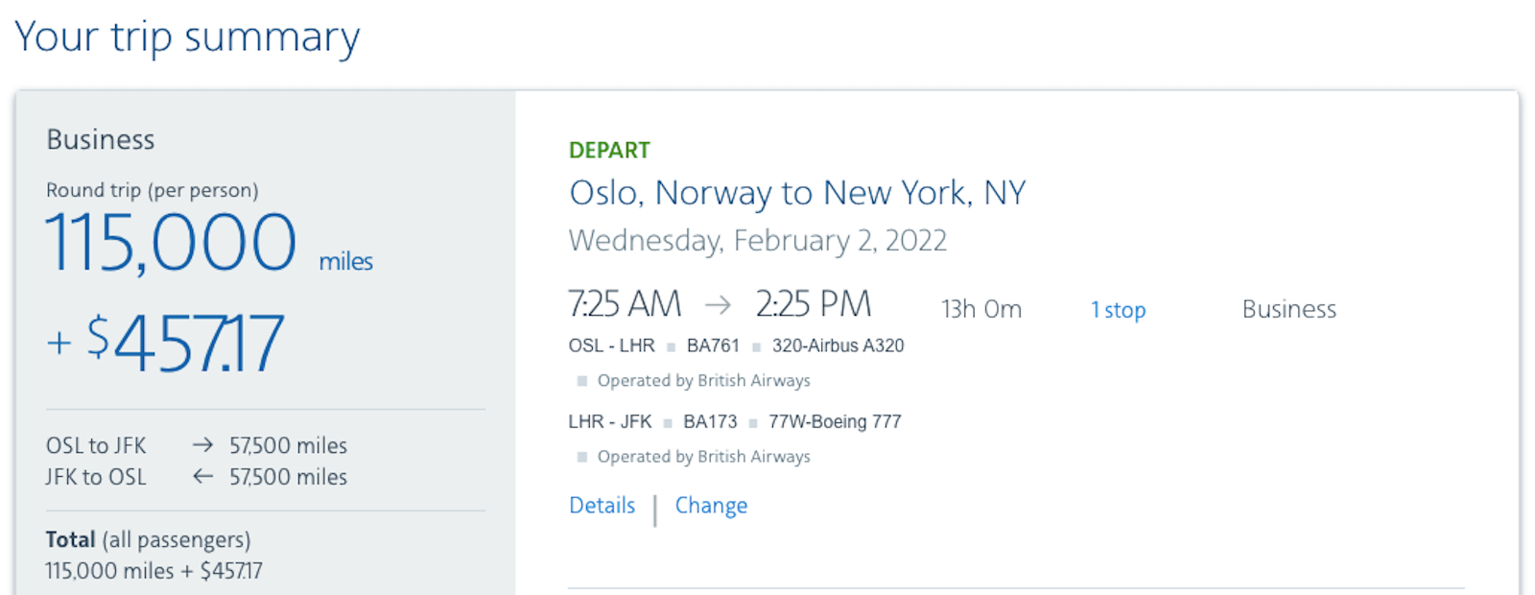
Task: Click the Total all passengers line
Action: (148, 539)
